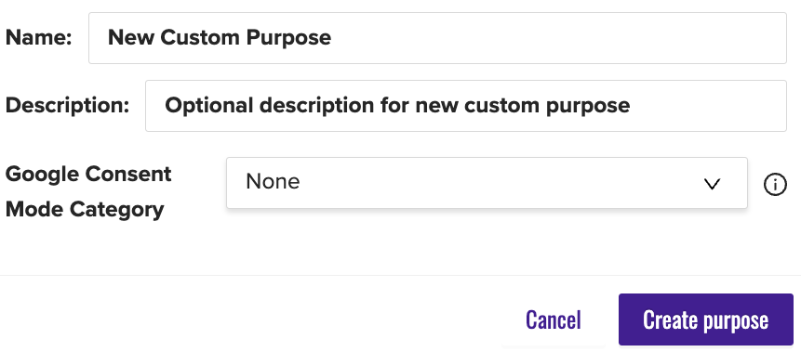801x352 pixels.
Task: Open the Google Consent Mode Category dropdown
Action: pyautogui.click(x=487, y=183)
